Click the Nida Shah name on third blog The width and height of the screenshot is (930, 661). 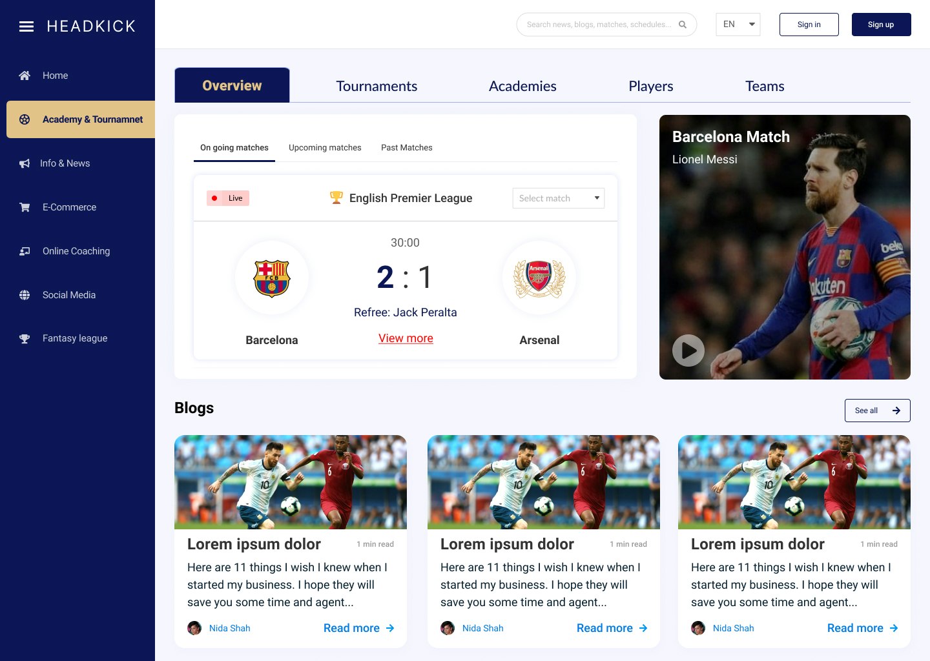[x=733, y=628]
